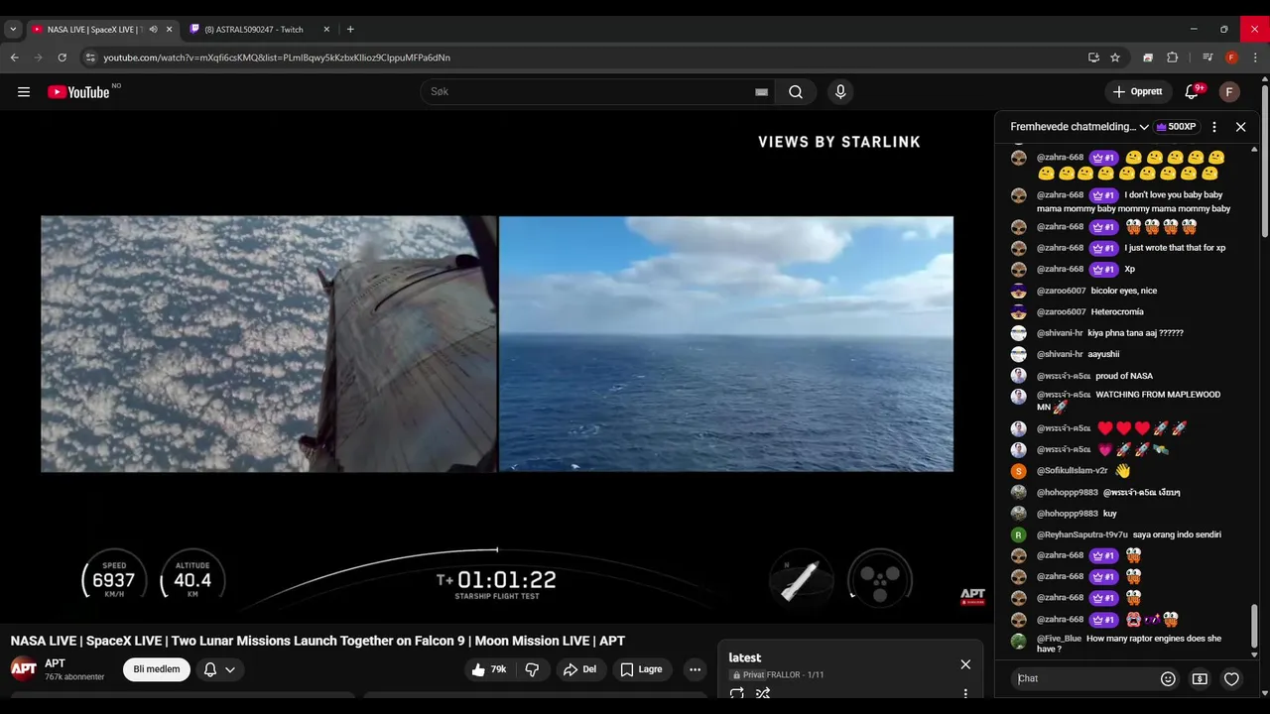
Task: Toggle playlist shuffle button
Action: point(763,694)
